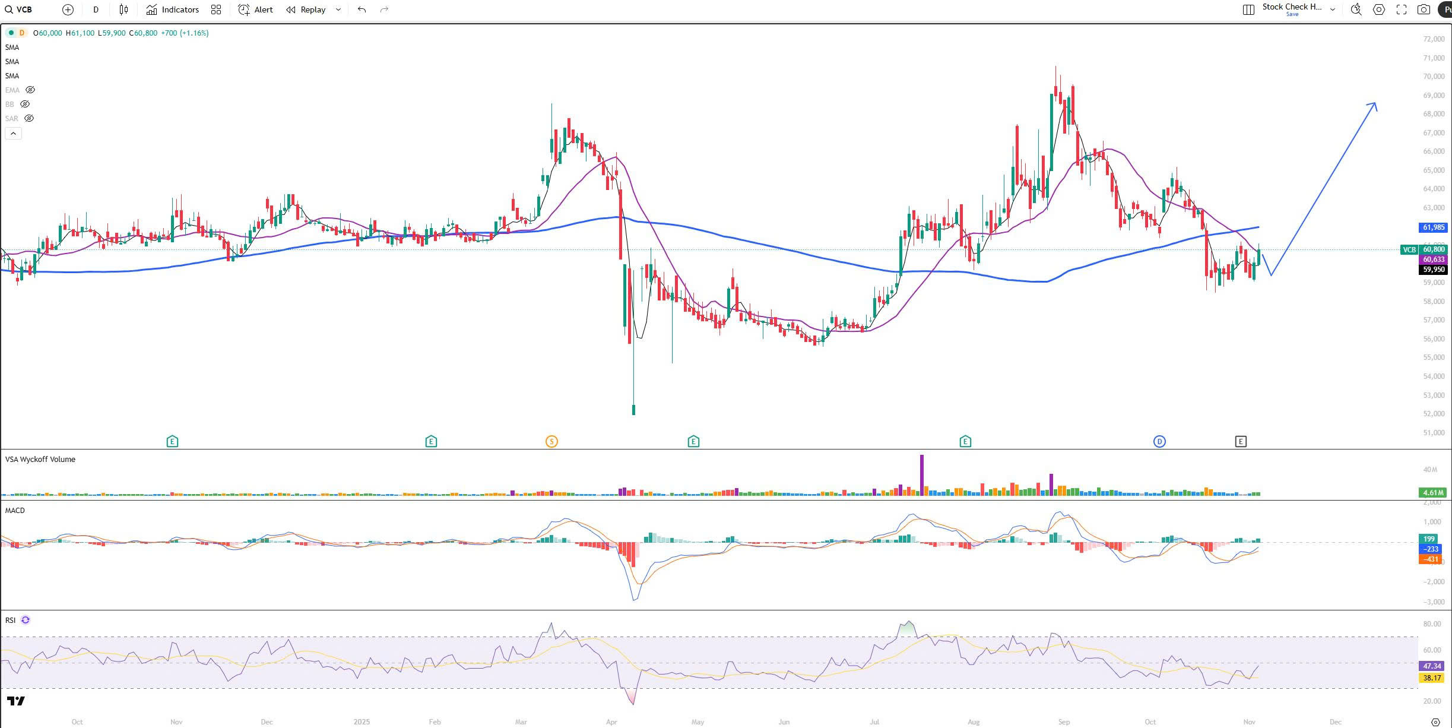This screenshot has height=728, width=1452.
Task: Click the quick search lightning icon
Action: click(x=1356, y=10)
